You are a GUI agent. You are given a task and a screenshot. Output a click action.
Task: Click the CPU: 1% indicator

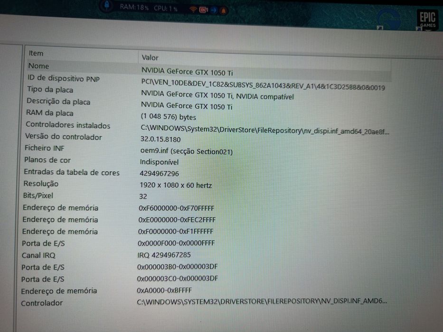tap(166, 9)
